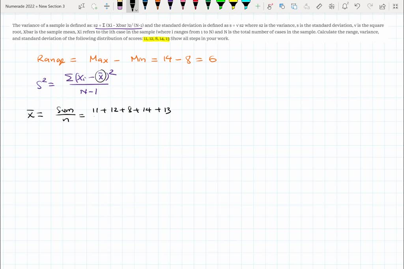Toggle the yellow highlighter pen

(x=234, y=6)
